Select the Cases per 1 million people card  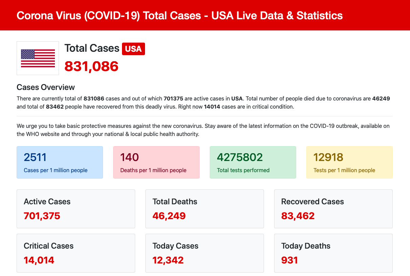(x=60, y=162)
